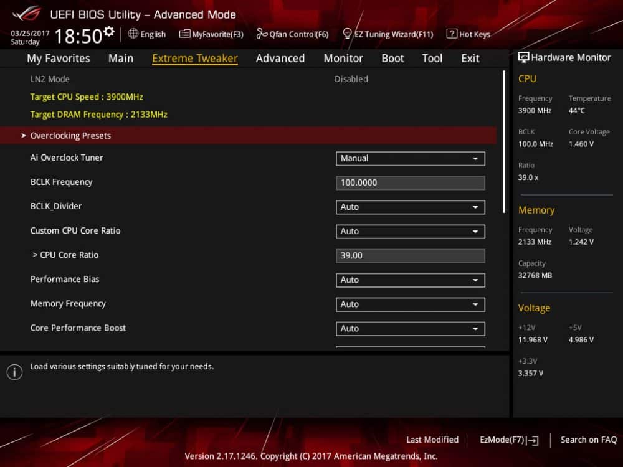Click the memory capacity 32768 MB value

(x=535, y=275)
